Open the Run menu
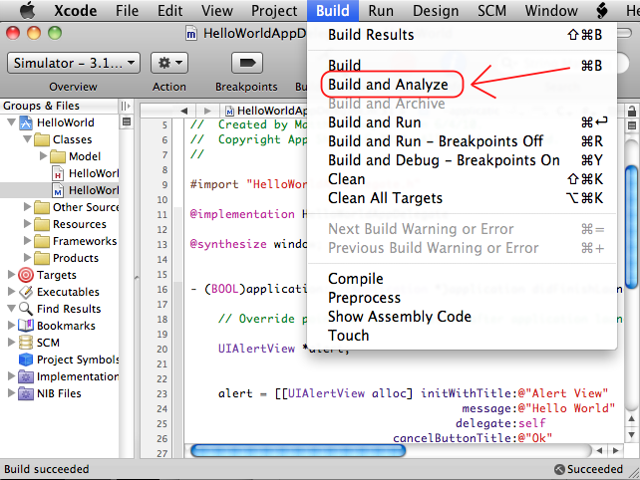 click(381, 11)
